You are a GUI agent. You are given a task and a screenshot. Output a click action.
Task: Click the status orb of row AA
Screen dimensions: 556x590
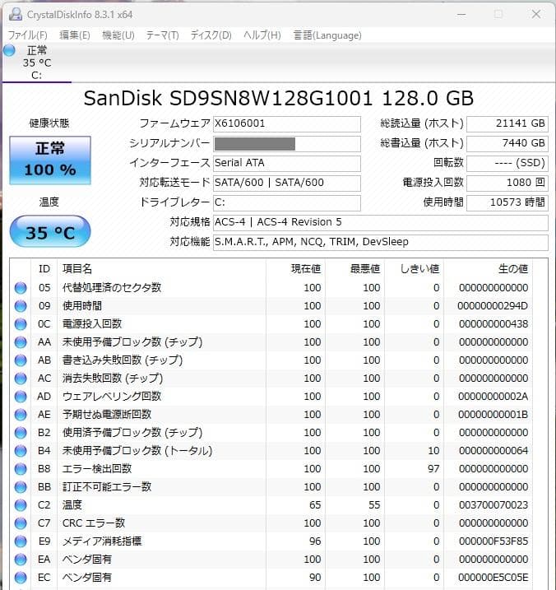(x=21, y=342)
